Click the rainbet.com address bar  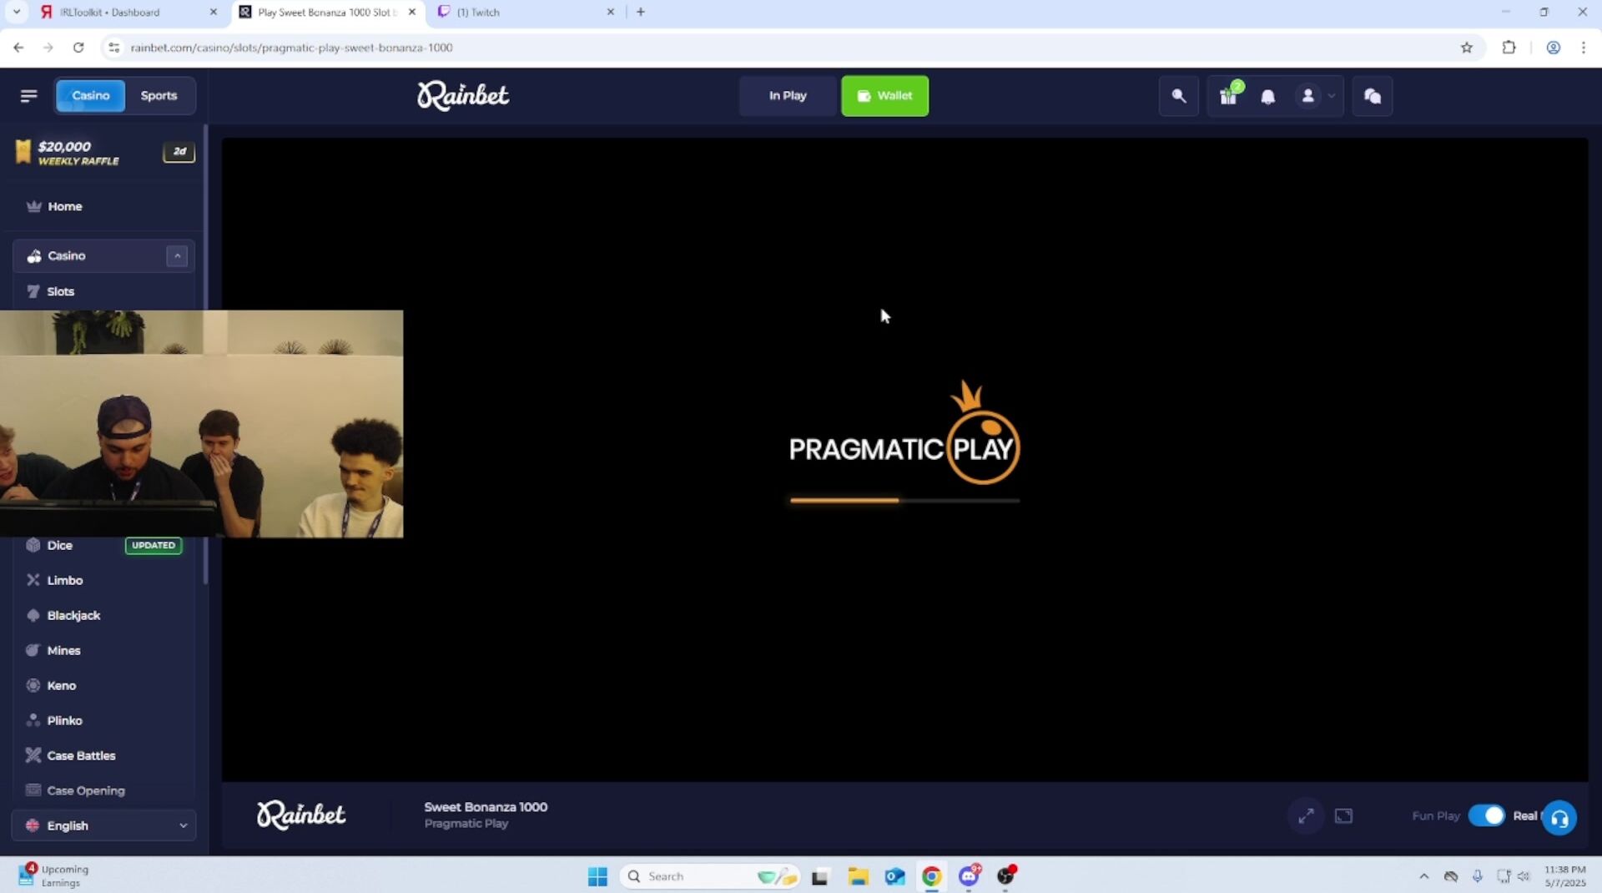[784, 48]
